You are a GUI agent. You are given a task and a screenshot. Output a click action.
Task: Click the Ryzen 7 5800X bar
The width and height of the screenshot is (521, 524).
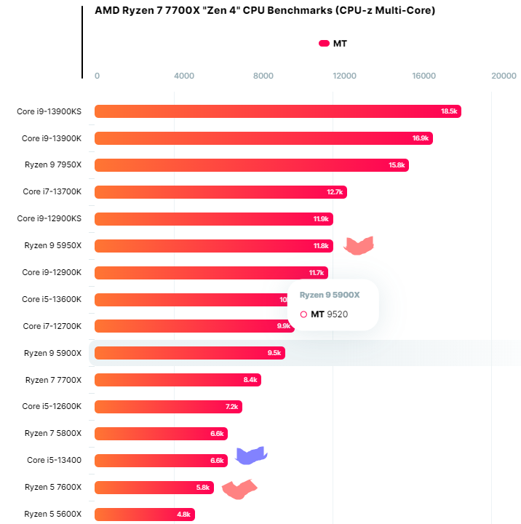click(x=160, y=434)
